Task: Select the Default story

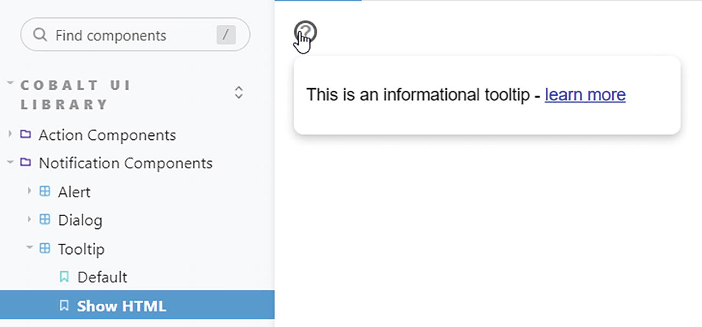Action: tap(102, 277)
